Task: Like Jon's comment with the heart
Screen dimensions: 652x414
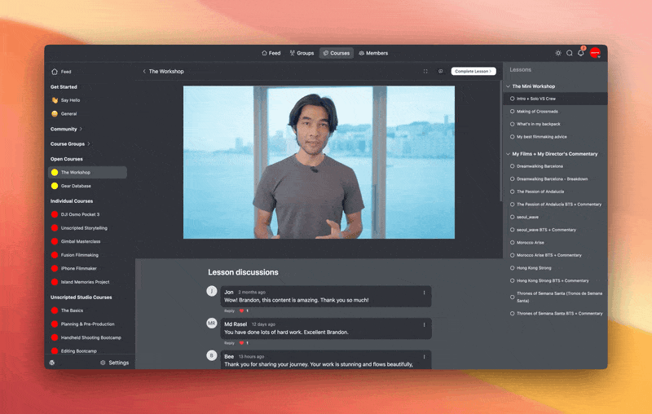Action: (241, 311)
